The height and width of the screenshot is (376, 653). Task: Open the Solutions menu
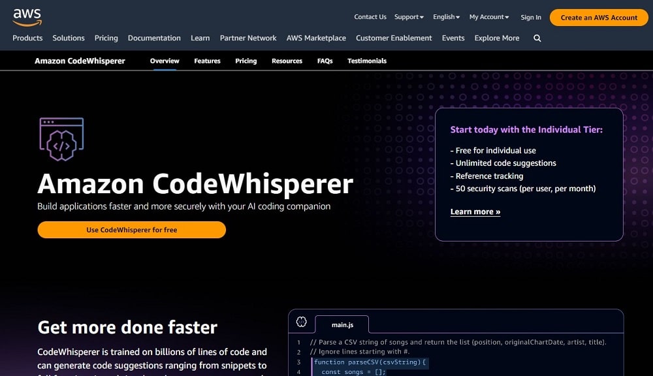pos(69,38)
